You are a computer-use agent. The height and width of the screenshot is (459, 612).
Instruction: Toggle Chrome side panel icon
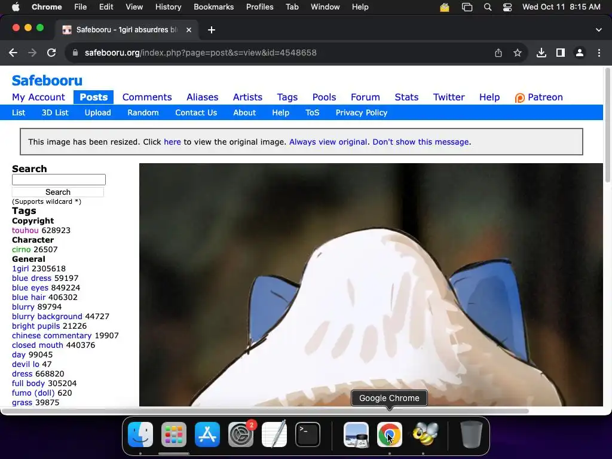click(x=561, y=53)
